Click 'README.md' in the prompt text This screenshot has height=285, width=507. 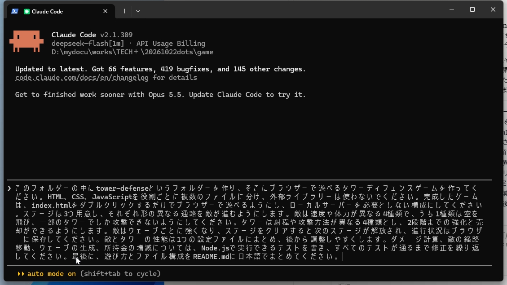211,257
